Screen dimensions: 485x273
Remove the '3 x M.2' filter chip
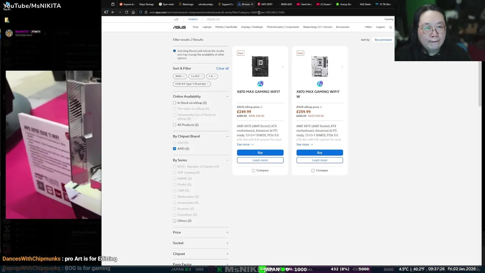tap(202, 76)
